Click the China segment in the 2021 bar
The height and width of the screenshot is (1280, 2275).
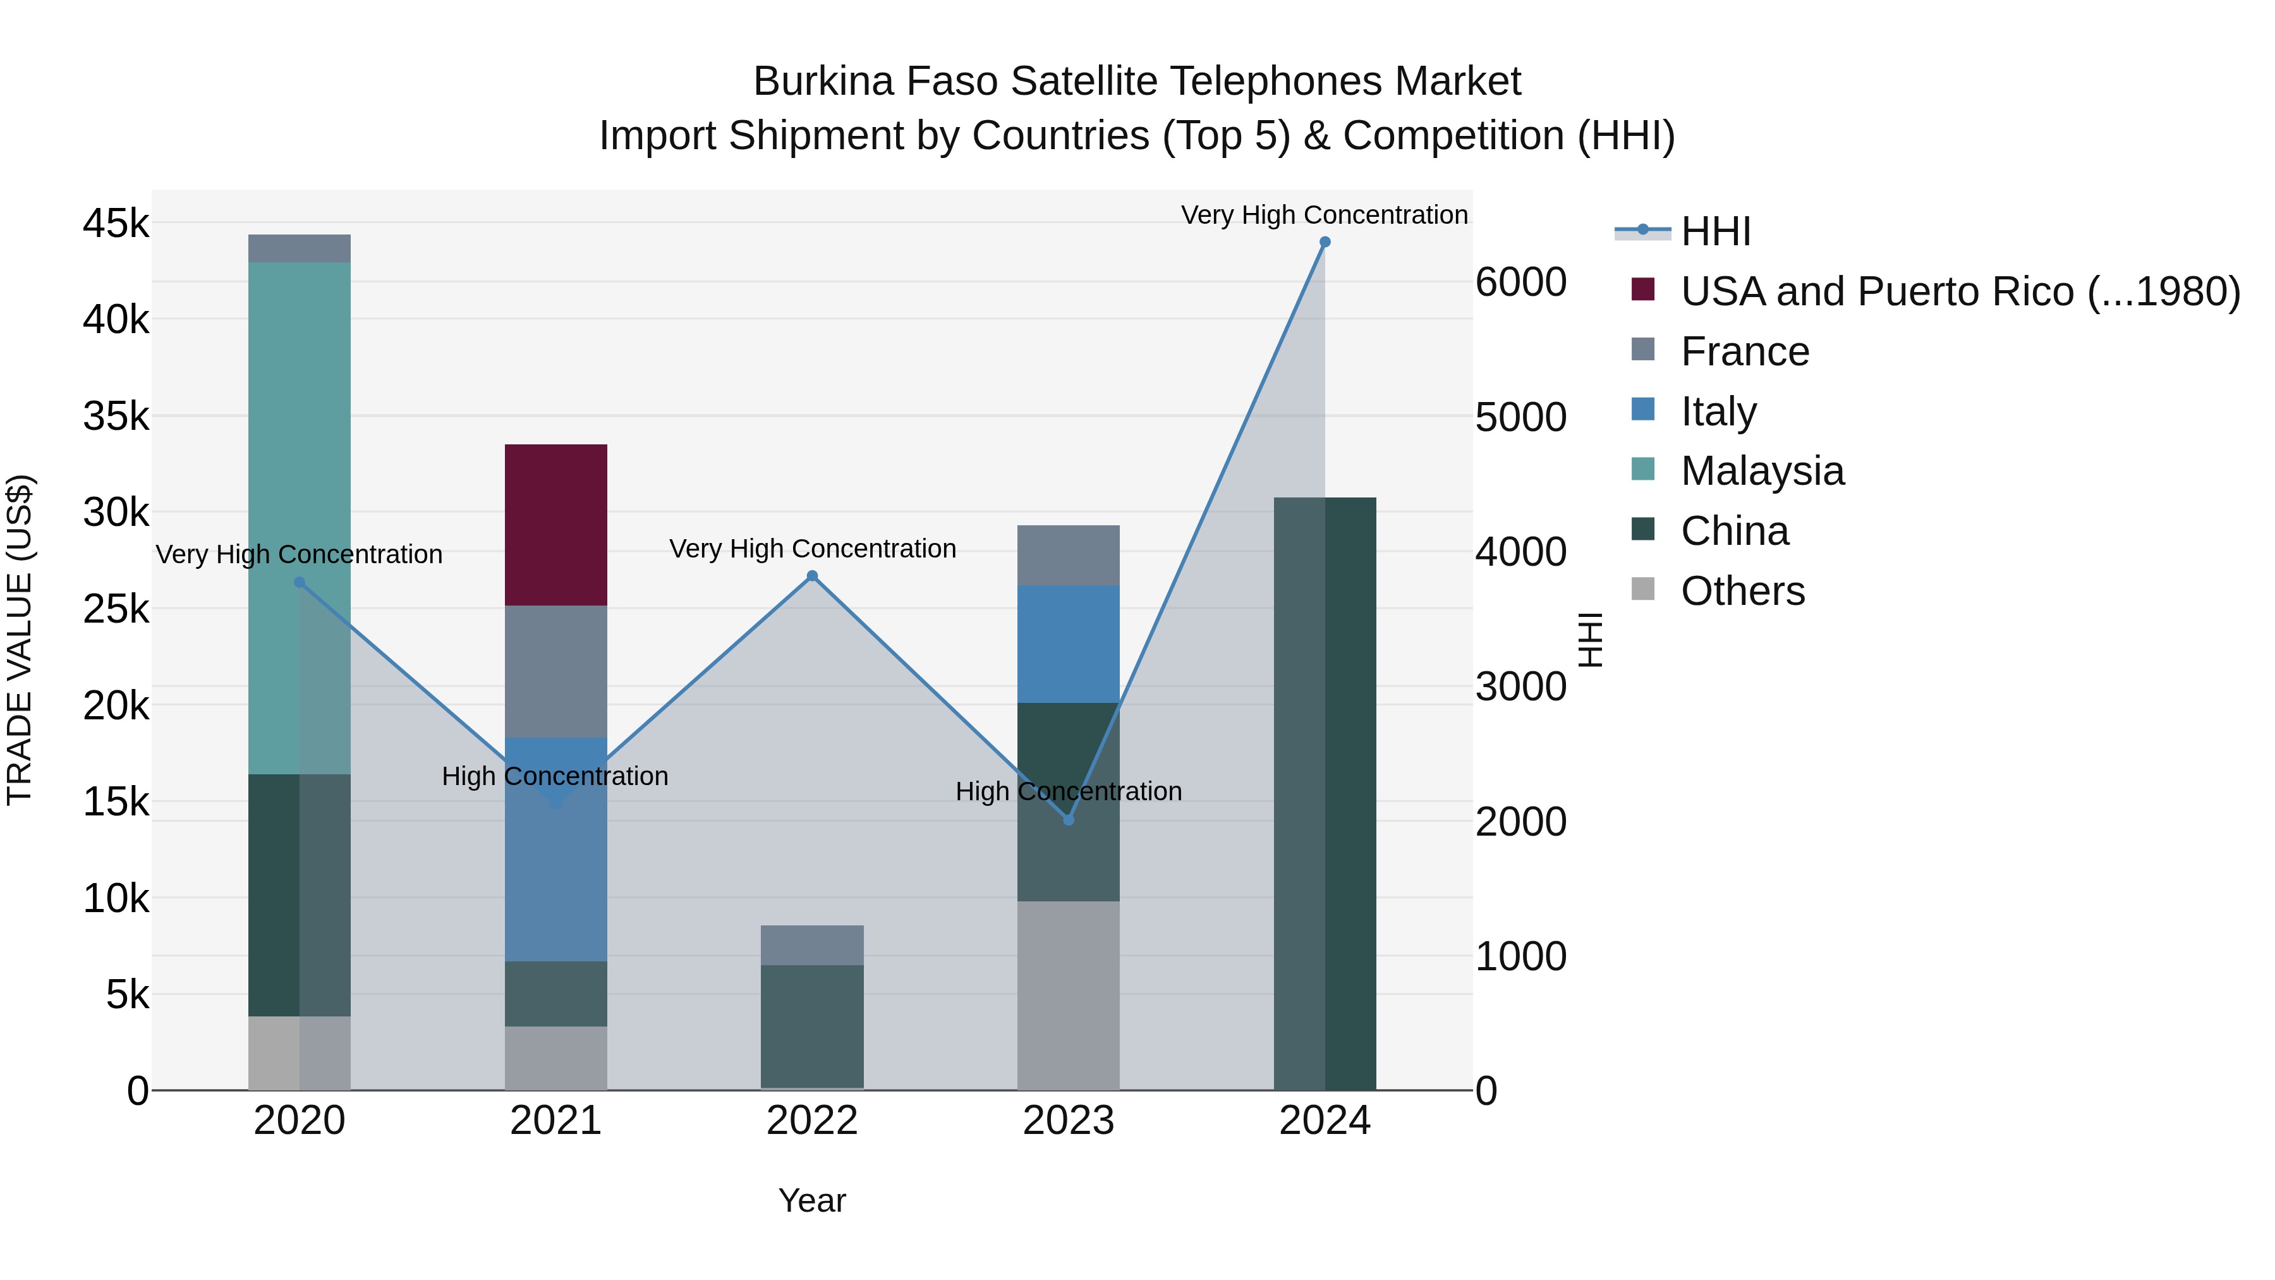tap(555, 995)
